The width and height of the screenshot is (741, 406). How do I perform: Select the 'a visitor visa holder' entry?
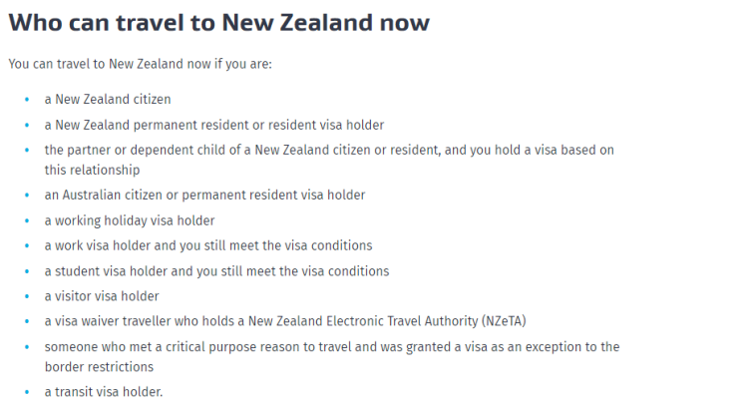tap(101, 296)
